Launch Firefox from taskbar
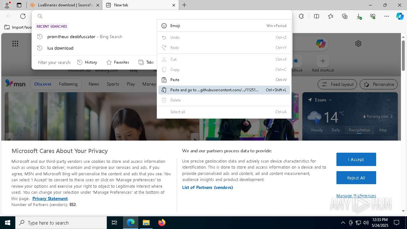The height and width of the screenshot is (229, 407). click(x=162, y=223)
